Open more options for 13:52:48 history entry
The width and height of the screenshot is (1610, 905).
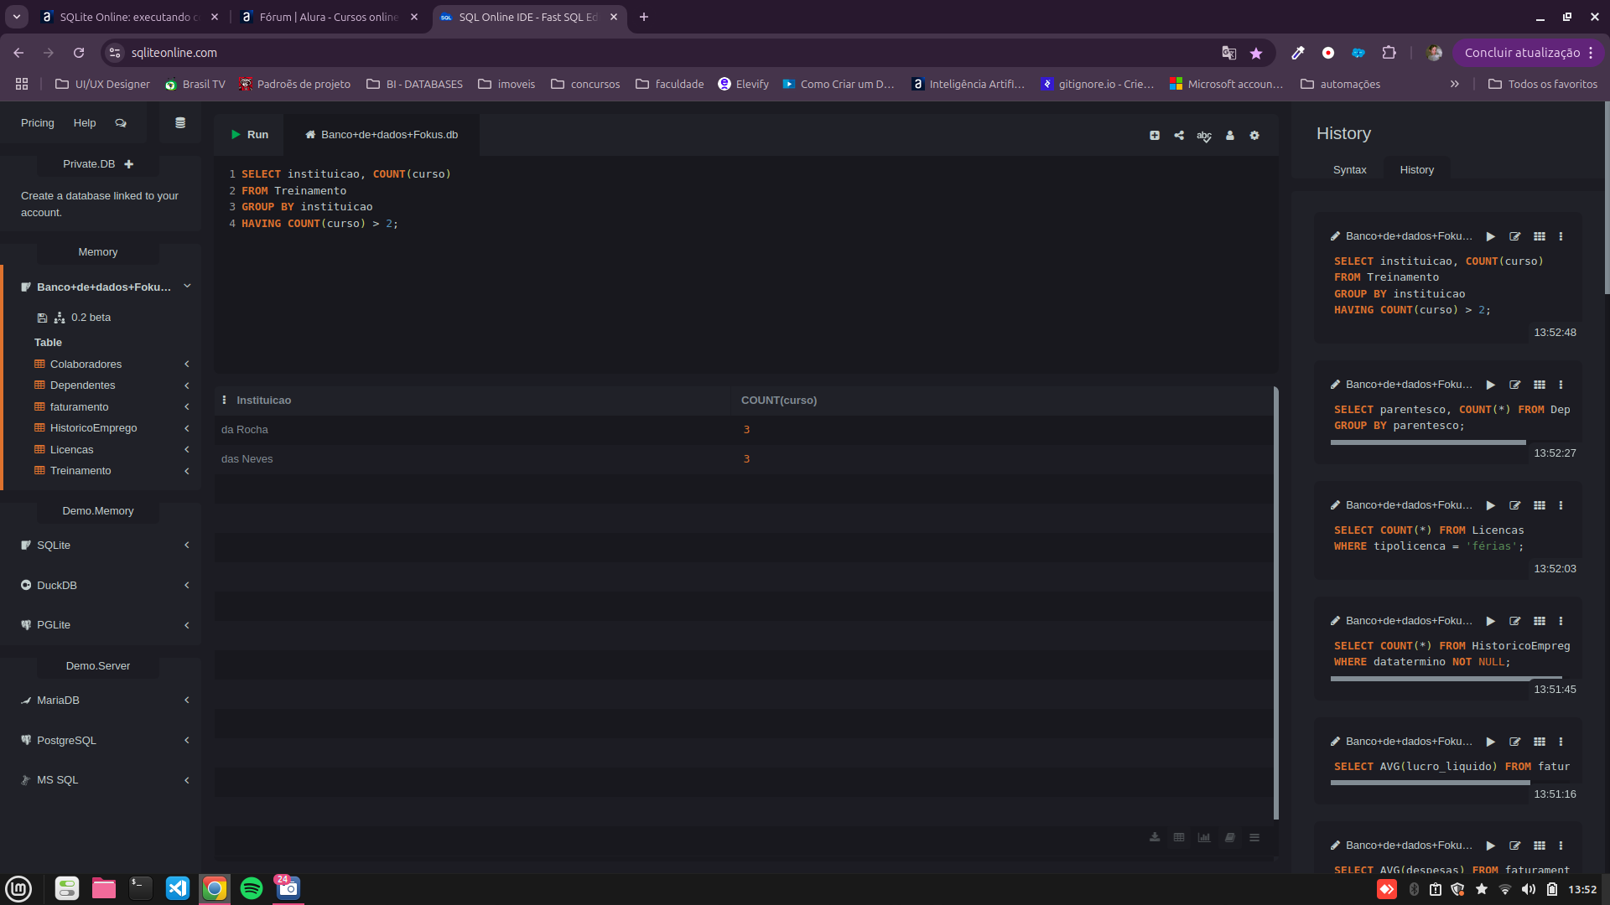tap(1561, 236)
